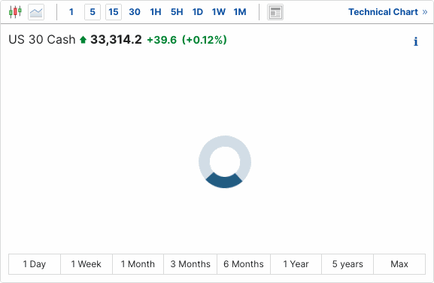Open the Technical Chart link

(x=388, y=12)
